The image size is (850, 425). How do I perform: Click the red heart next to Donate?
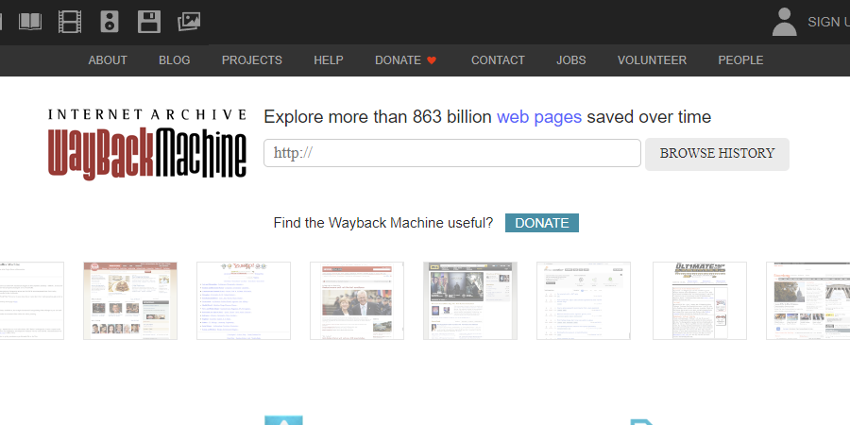click(432, 60)
